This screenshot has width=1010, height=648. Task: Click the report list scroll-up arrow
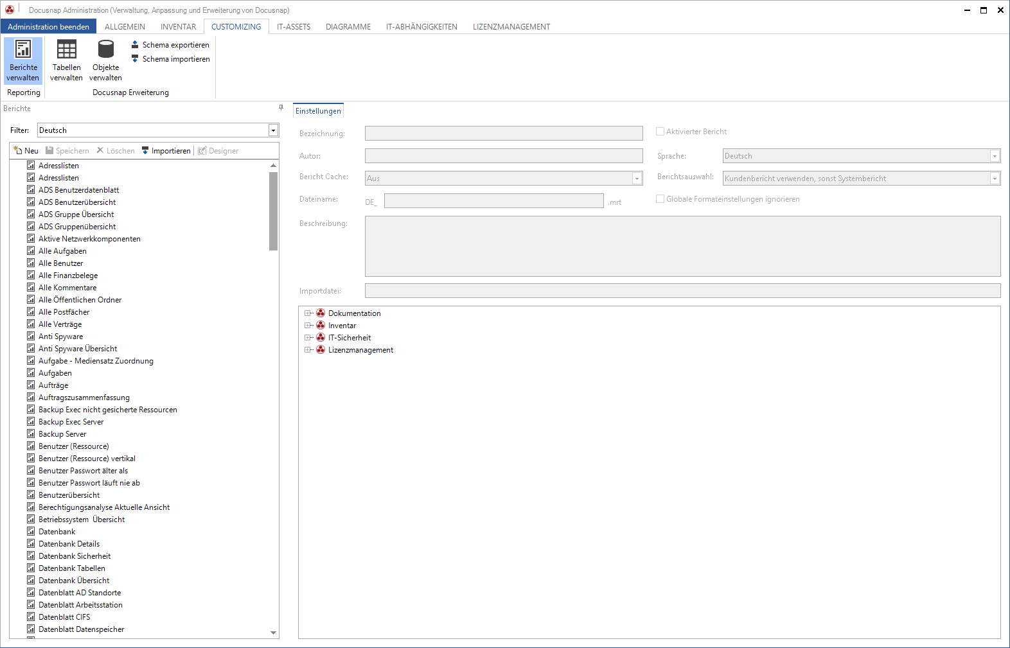coord(273,166)
